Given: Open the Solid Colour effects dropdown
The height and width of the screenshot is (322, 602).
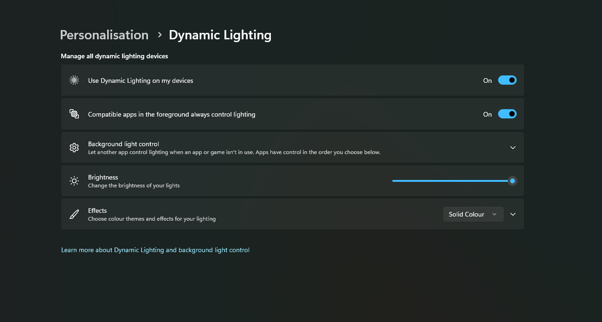Looking at the screenshot, I should (x=473, y=214).
